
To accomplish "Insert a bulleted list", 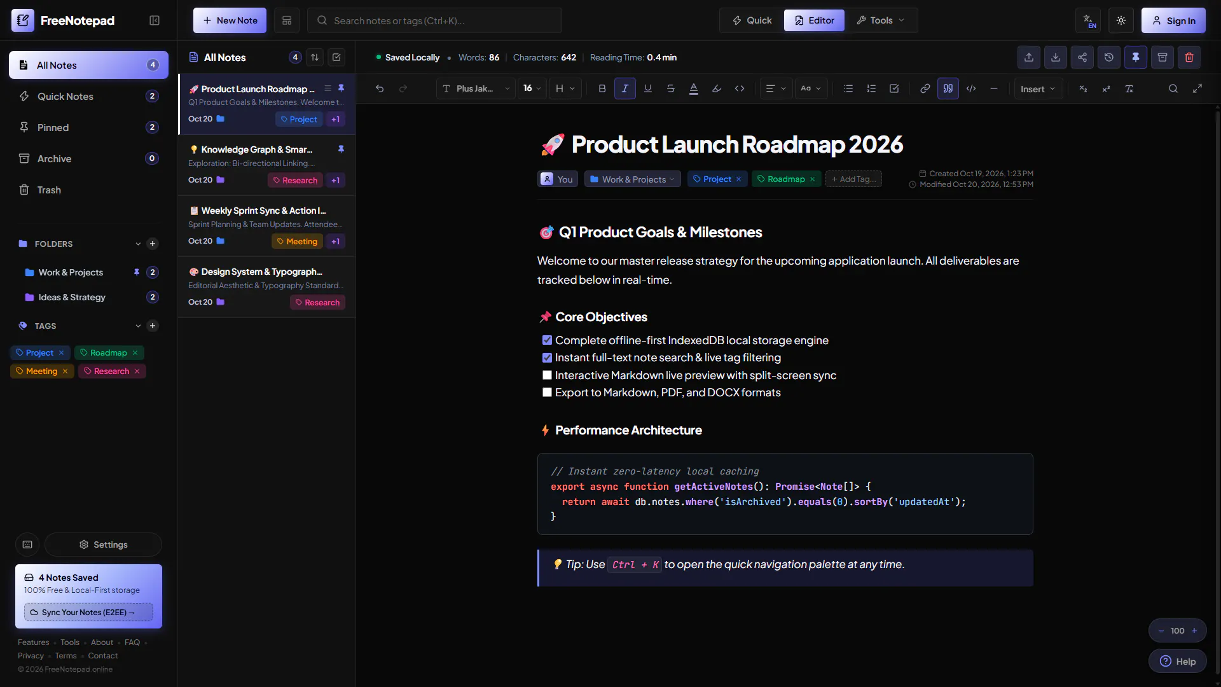I will (x=848, y=88).
